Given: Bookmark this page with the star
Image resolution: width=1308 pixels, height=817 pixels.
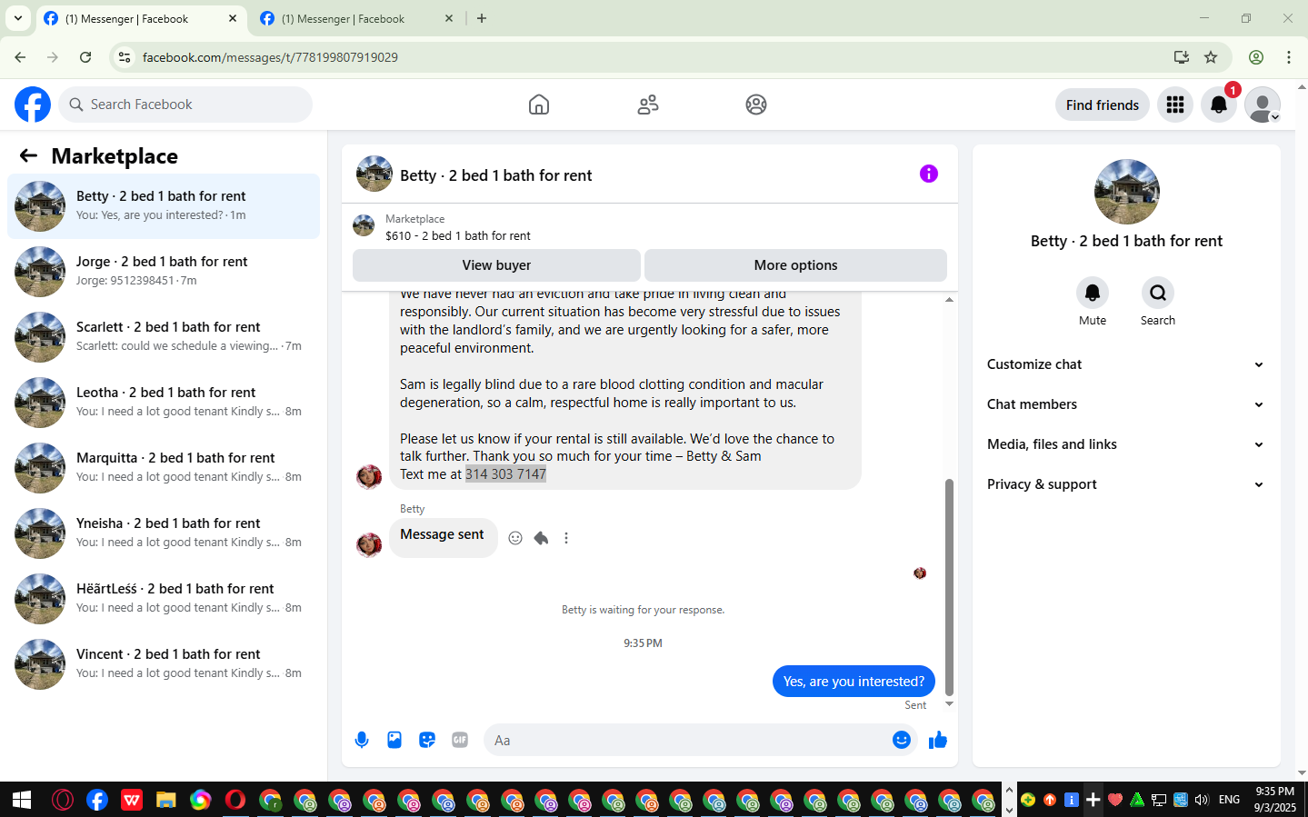Looking at the screenshot, I should 1211,57.
